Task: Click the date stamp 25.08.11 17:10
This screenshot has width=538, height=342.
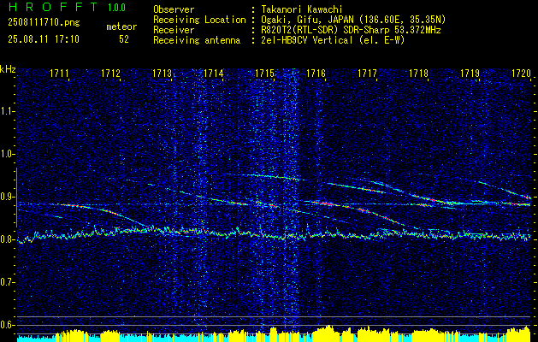Action: click(x=44, y=39)
